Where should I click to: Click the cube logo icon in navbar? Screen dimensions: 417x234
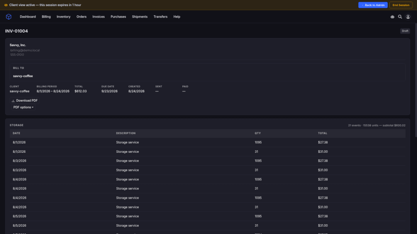(x=9, y=17)
